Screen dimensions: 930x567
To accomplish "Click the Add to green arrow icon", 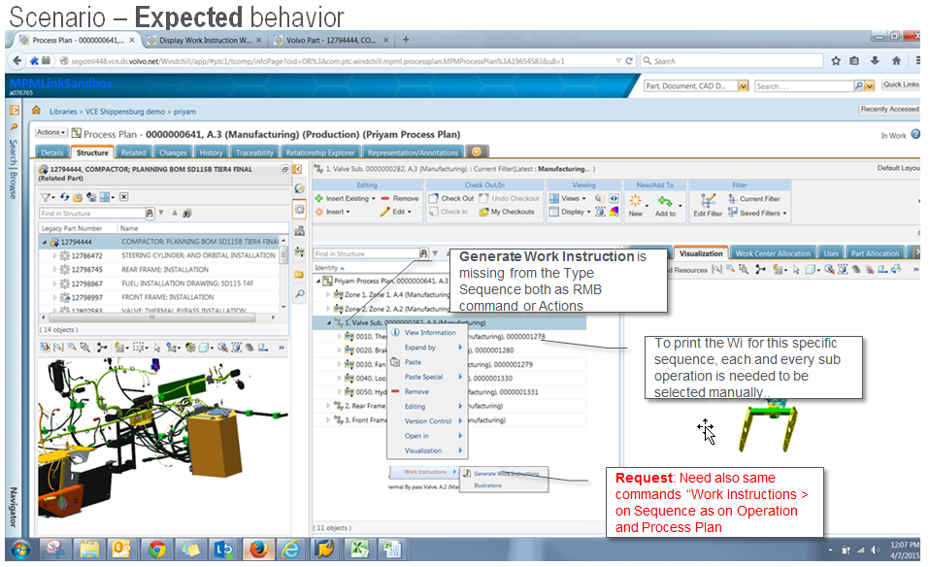I will tap(665, 201).
